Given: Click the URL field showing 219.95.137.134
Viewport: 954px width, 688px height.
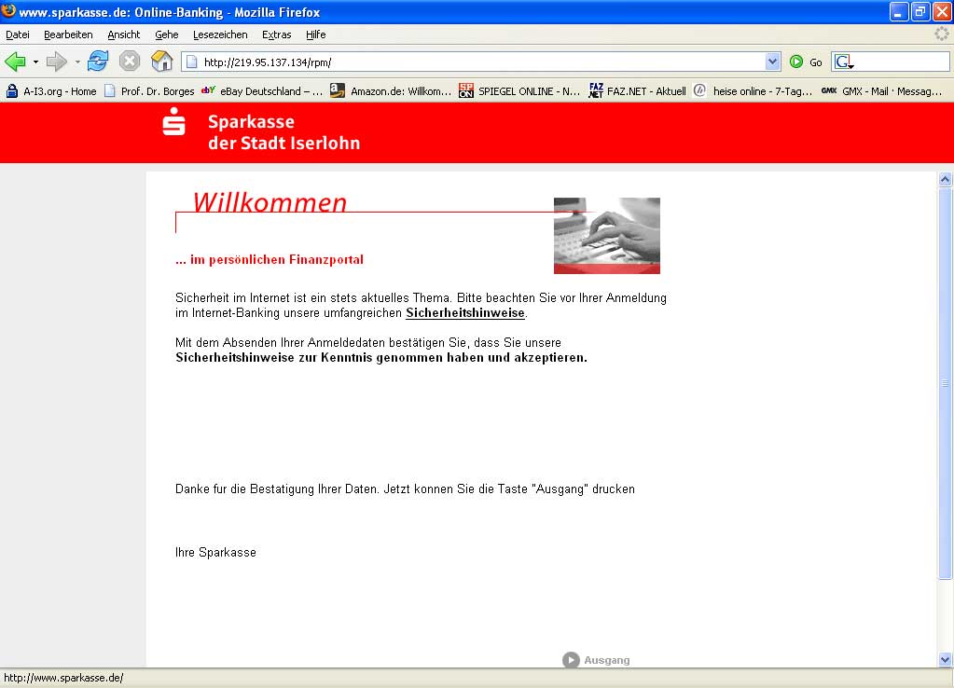Looking at the screenshot, I should pyautogui.click(x=474, y=62).
